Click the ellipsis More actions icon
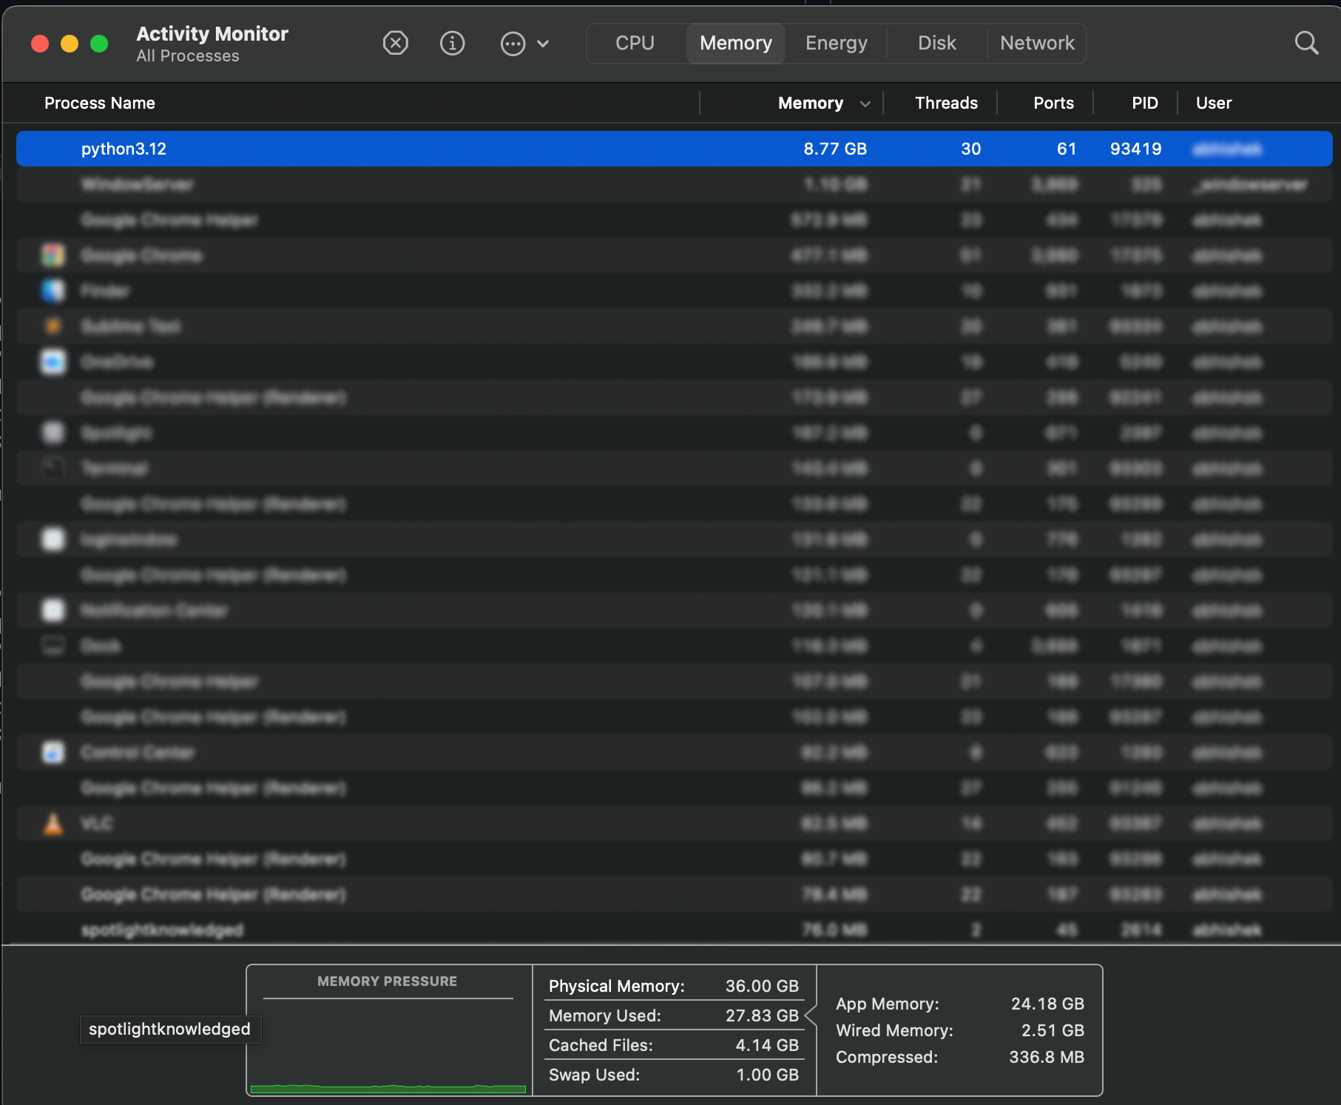Image resolution: width=1341 pixels, height=1105 pixels. (513, 44)
